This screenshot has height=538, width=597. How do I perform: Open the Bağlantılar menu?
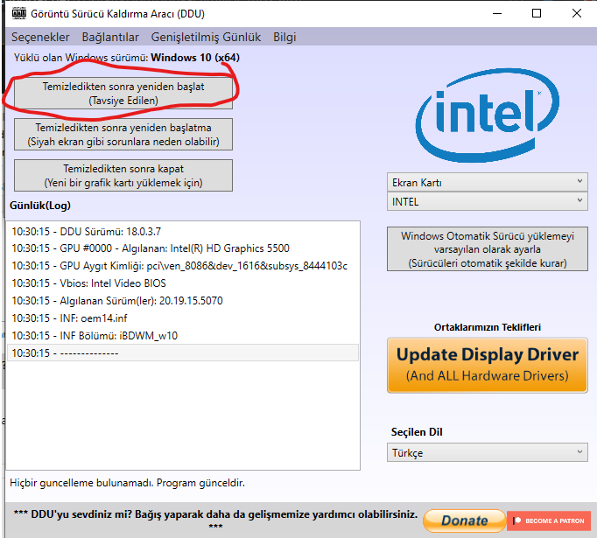pos(110,37)
